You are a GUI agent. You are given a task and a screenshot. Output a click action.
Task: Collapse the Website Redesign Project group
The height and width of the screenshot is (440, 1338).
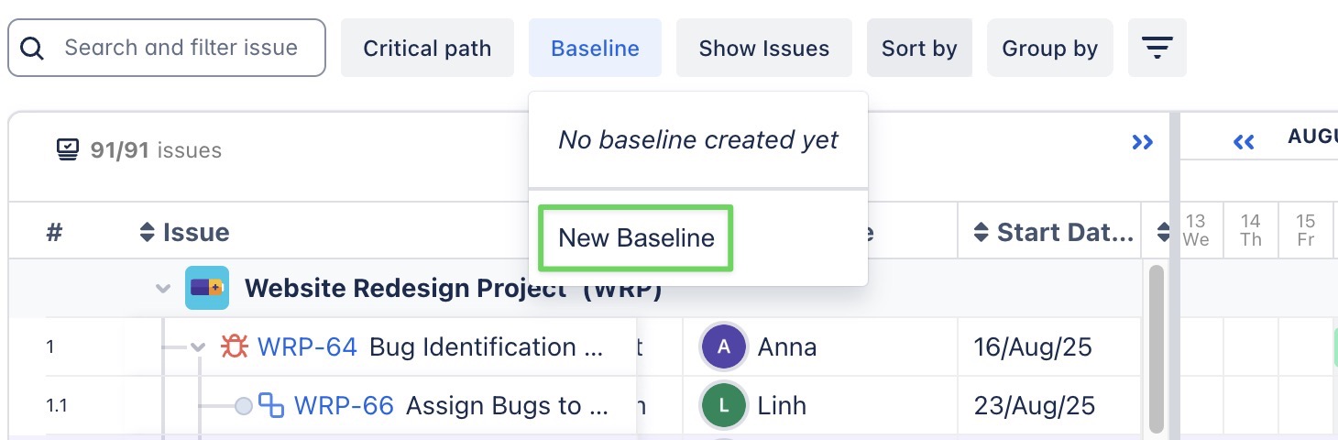click(x=163, y=289)
